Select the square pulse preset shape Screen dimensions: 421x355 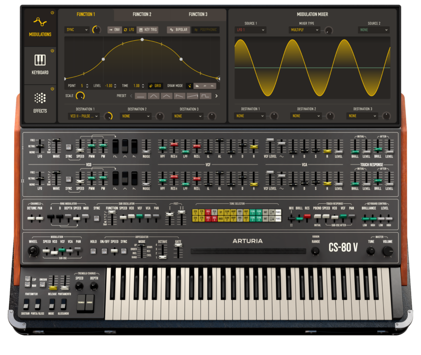click(x=205, y=96)
